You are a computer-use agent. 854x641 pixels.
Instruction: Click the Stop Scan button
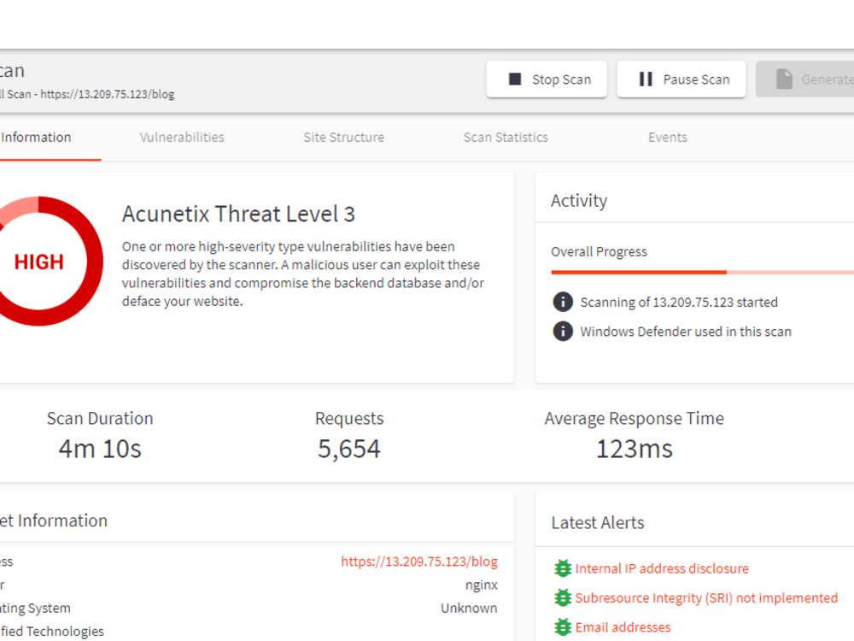(547, 79)
